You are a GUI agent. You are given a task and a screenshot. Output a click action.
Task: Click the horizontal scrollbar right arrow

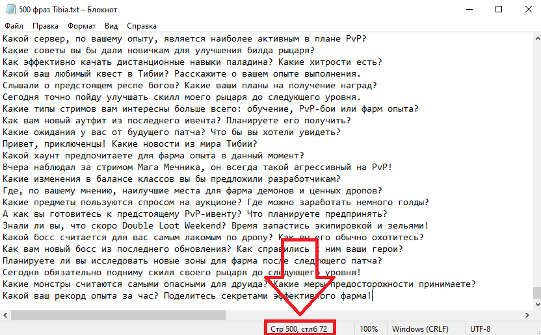point(527,315)
